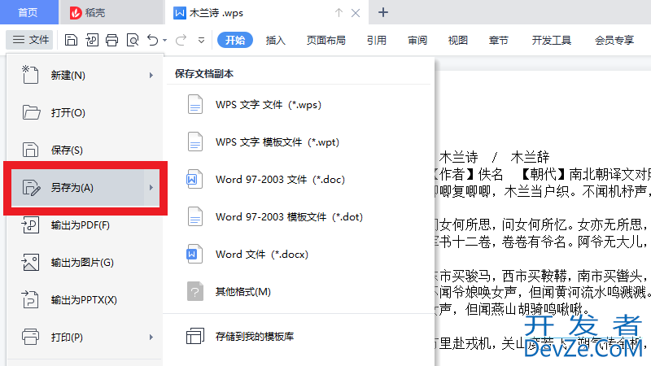Viewport: 651px width, 366px height.
Task: Select the 引用 ribbon tab
Action: 377,40
